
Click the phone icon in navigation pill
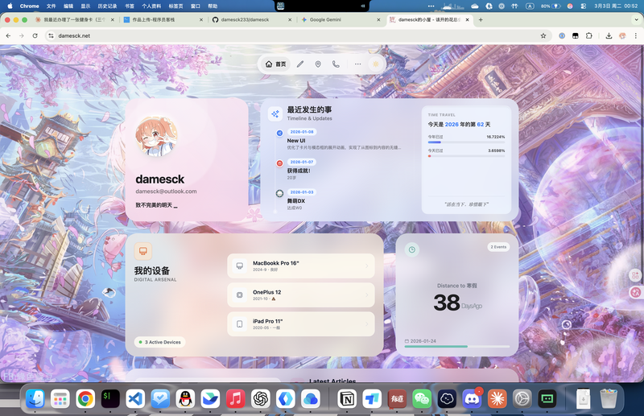tap(336, 64)
